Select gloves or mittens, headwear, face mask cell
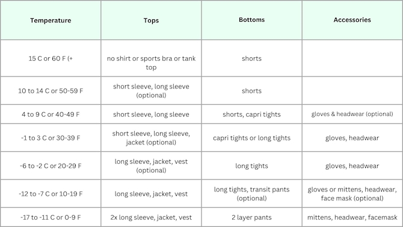 [352, 193]
